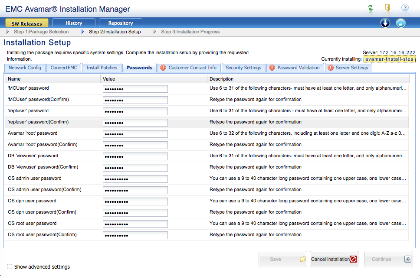Screen dimensions: 420x276
Task: Click the green refresh icon
Action: click(370, 8)
